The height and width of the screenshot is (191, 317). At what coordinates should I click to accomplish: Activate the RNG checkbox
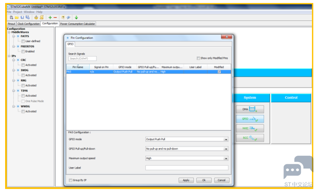[23, 86]
